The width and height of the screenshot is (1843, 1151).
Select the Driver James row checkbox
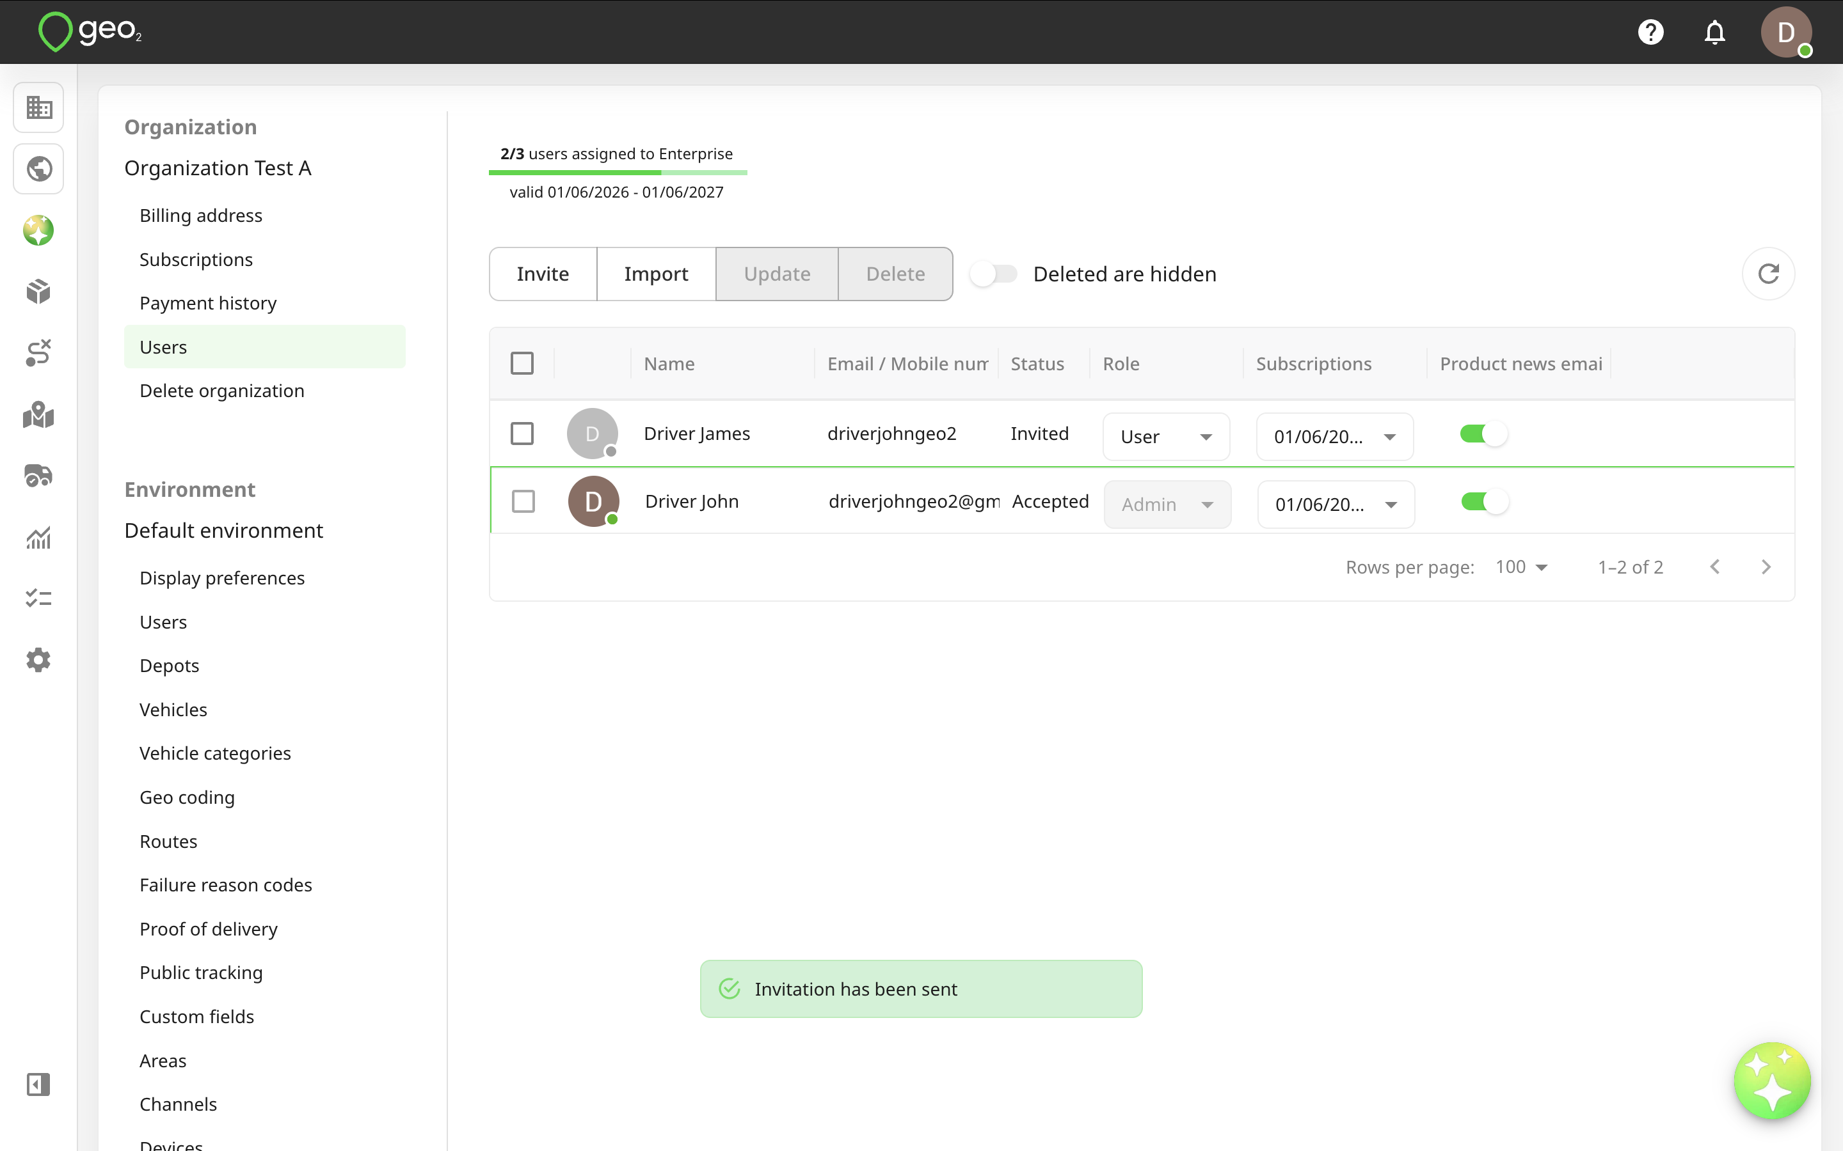click(522, 434)
